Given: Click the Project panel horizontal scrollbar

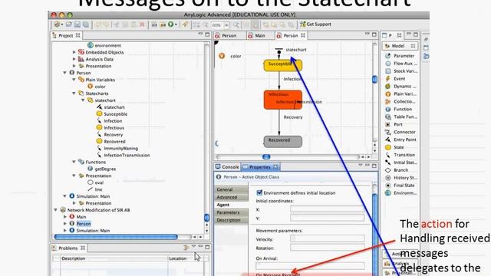Looking at the screenshot, I should [116, 237].
